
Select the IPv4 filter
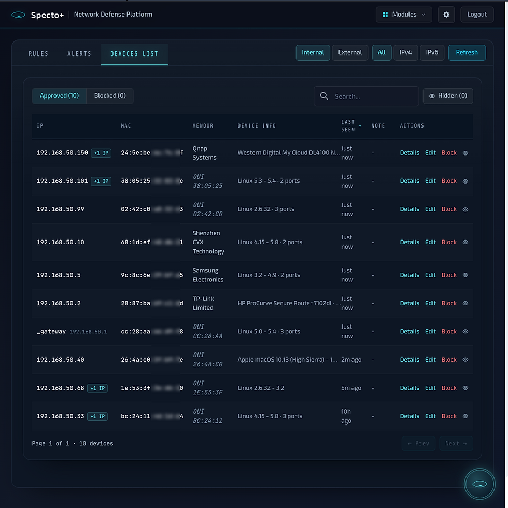[405, 52]
